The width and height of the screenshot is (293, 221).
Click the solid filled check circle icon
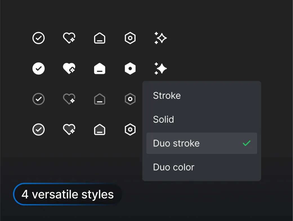[x=39, y=69]
